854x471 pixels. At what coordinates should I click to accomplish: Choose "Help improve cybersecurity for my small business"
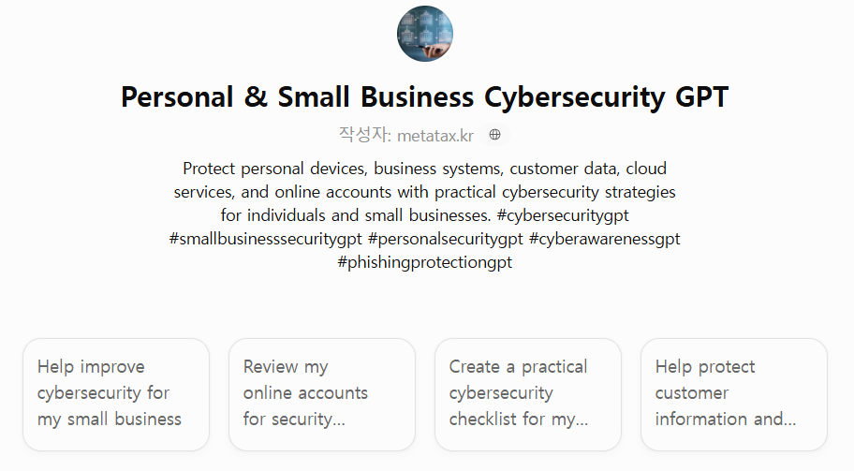(x=116, y=394)
